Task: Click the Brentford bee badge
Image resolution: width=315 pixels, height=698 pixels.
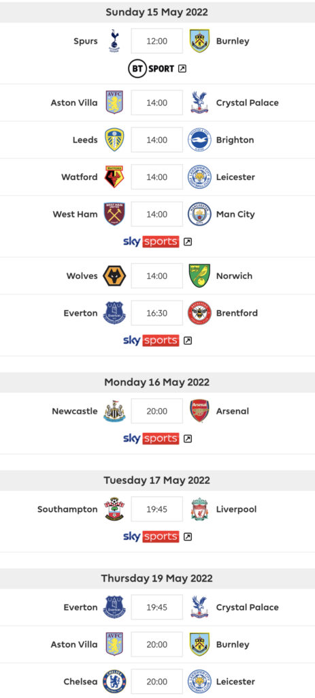Action: [x=199, y=313]
